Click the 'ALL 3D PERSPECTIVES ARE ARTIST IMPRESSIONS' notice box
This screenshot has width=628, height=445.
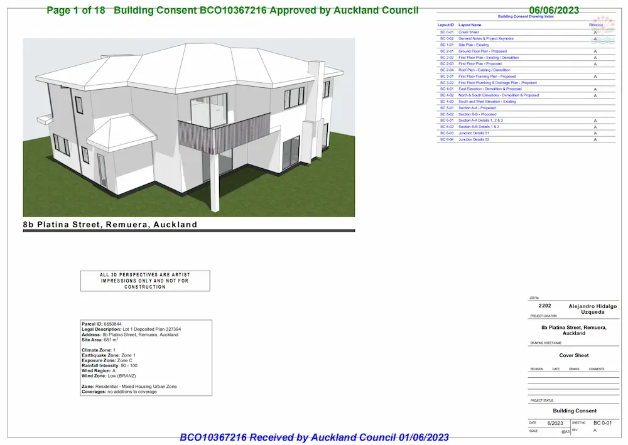click(x=145, y=281)
